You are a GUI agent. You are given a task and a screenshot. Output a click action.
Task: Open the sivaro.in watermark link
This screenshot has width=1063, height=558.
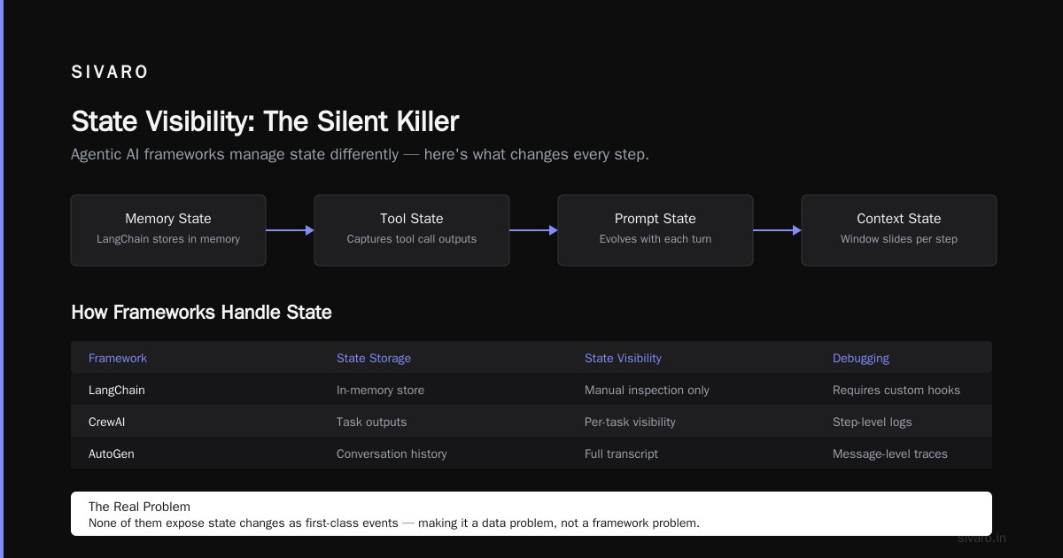[x=982, y=538]
